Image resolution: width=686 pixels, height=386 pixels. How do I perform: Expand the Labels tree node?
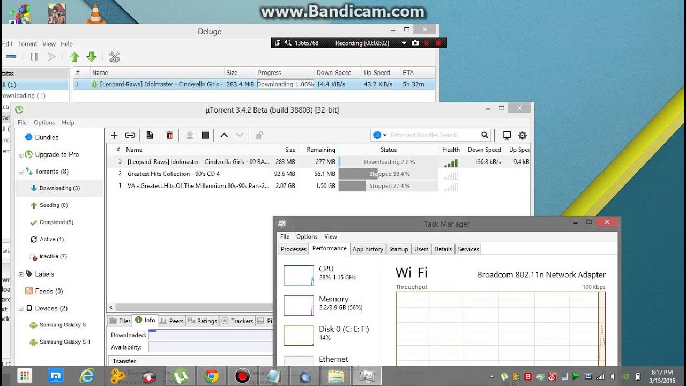pos(21,274)
